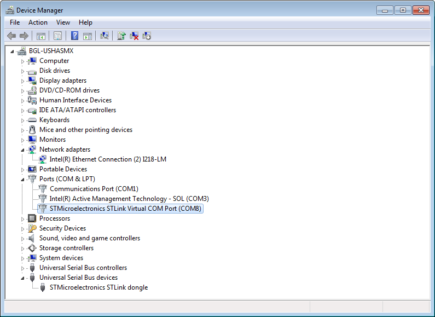
Task: Click the Human Interface Devices icon
Action: (x=32, y=100)
